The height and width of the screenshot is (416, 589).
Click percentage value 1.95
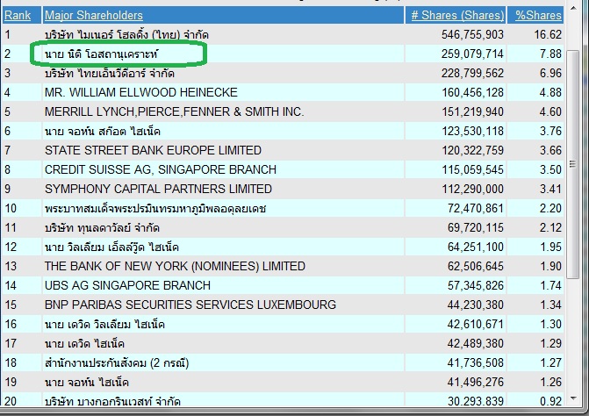point(550,247)
